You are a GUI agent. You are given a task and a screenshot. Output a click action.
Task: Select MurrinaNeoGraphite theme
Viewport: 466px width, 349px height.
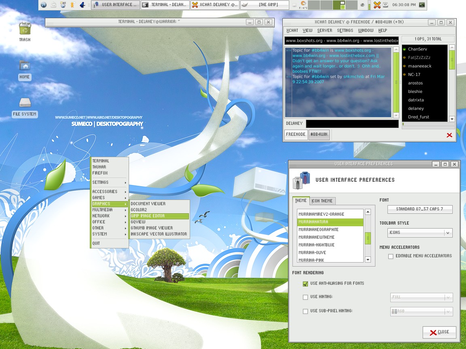(x=330, y=230)
